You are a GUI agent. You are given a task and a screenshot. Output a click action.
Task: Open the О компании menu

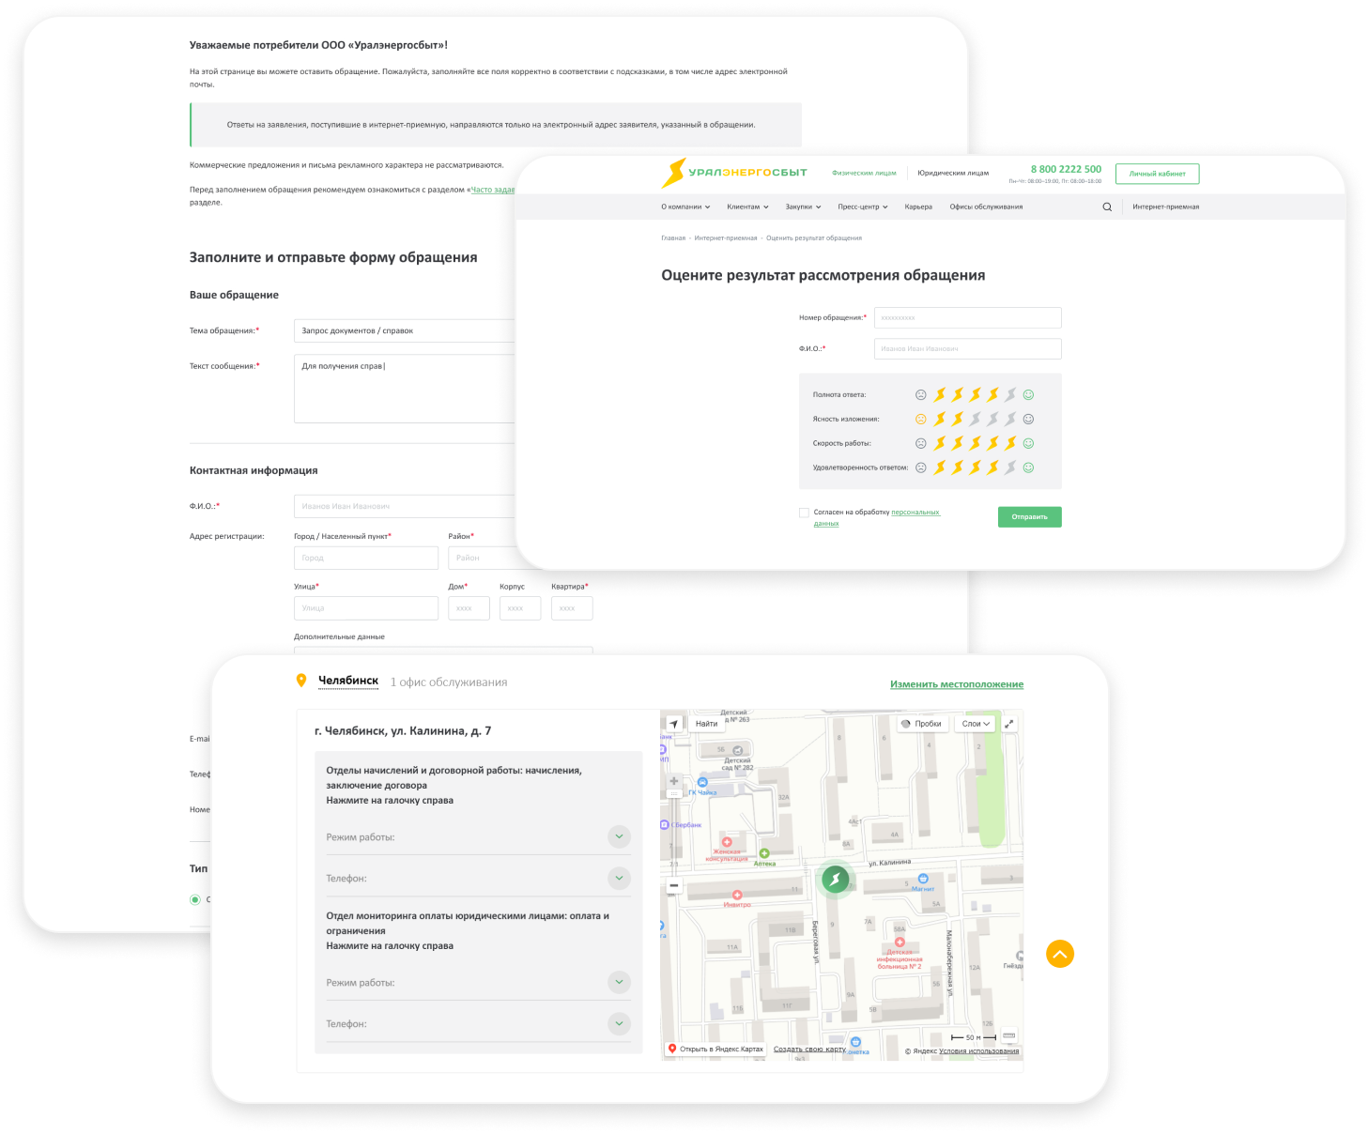[x=685, y=207]
